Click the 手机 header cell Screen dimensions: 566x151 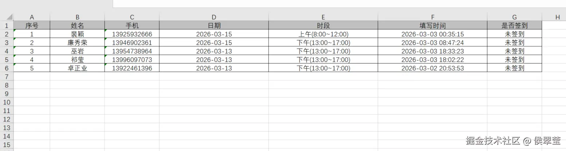click(132, 26)
